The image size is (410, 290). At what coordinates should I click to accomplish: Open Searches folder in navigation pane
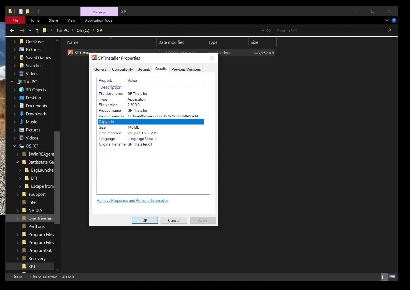click(34, 66)
